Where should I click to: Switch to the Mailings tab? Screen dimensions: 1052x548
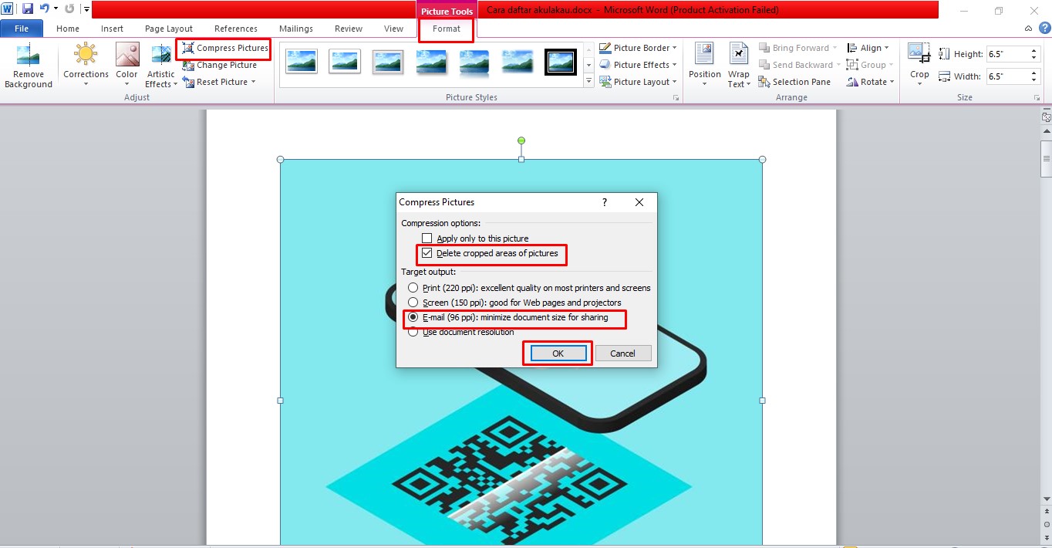(296, 29)
